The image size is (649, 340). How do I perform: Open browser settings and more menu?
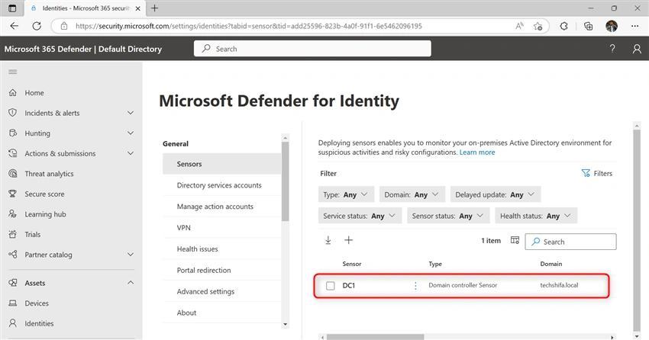pyautogui.click(x=635, y=26)
